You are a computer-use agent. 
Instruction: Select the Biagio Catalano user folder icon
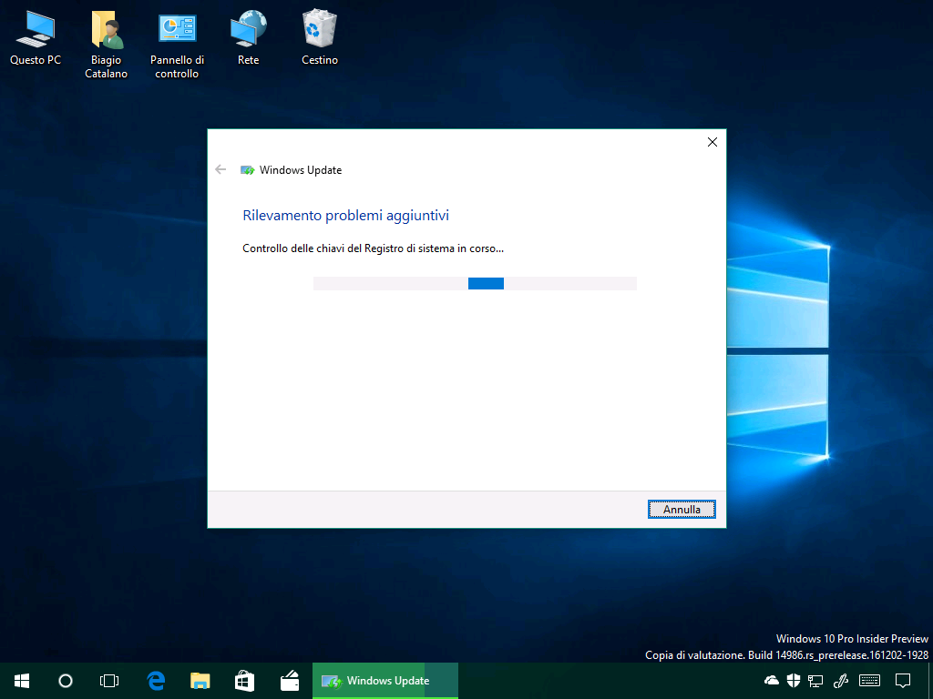106,46
